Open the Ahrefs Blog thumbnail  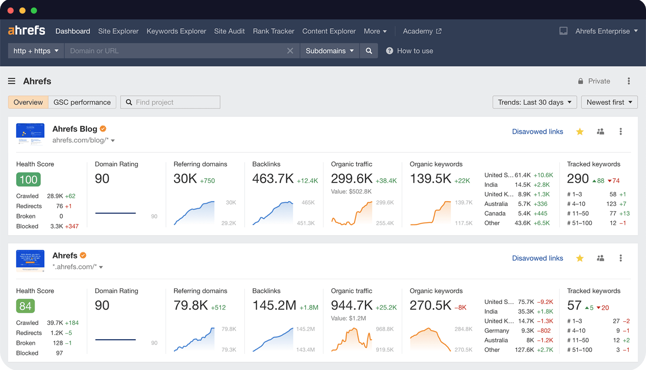point(30,134)
